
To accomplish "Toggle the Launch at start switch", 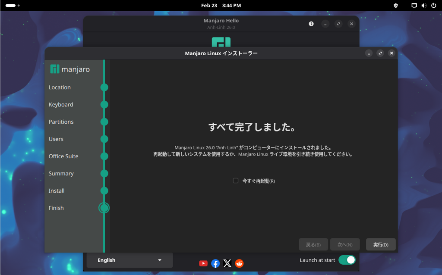I will pos(347,260).
